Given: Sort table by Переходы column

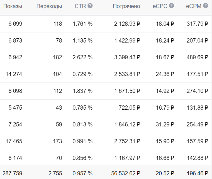Looking at the screenshot, I should point(49,6).
